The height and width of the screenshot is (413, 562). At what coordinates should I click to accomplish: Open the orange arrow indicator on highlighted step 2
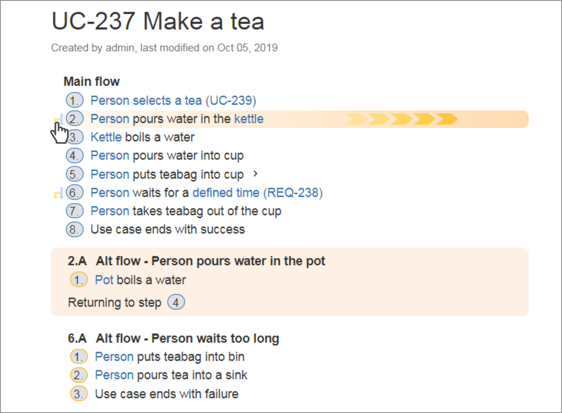coord(401,119)
